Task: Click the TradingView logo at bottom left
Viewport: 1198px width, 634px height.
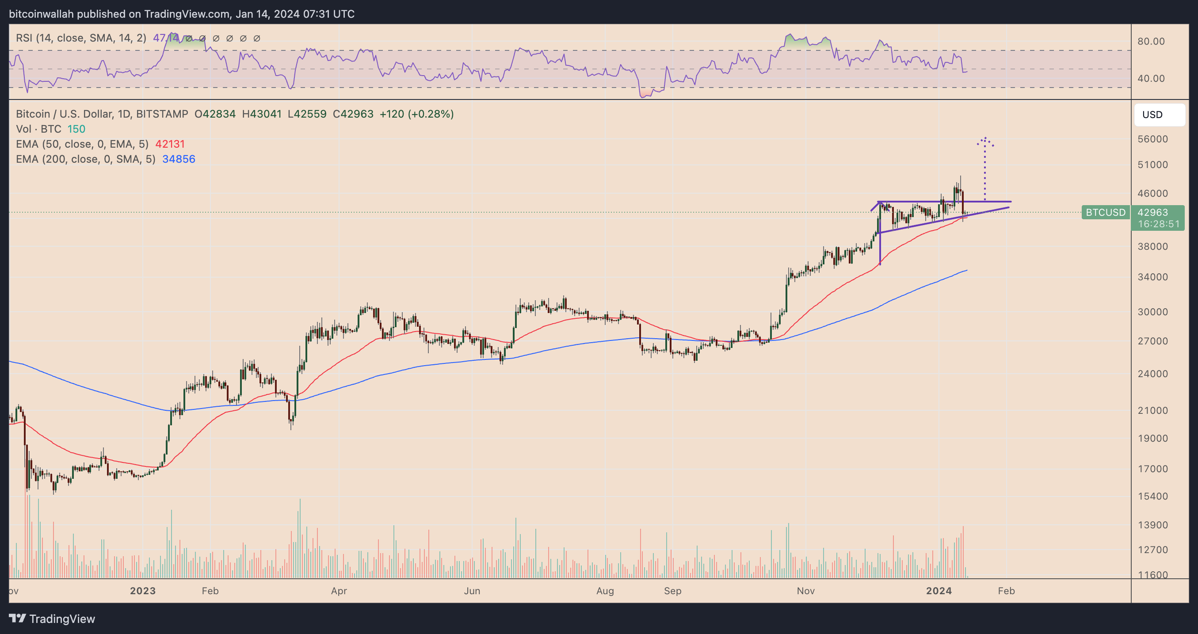Action: pyautogui.click(x=52, y=619)
